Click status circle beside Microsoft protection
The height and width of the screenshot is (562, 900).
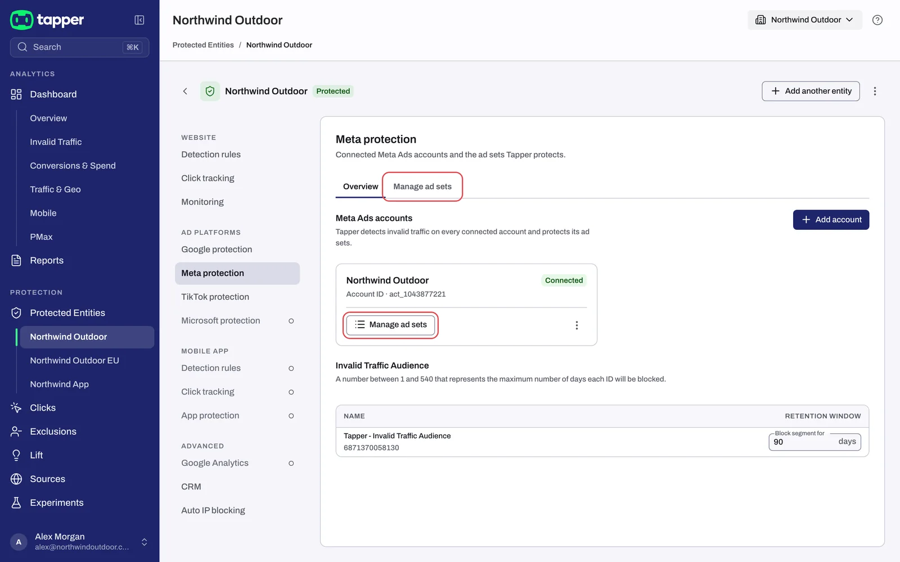click(291, 321)
